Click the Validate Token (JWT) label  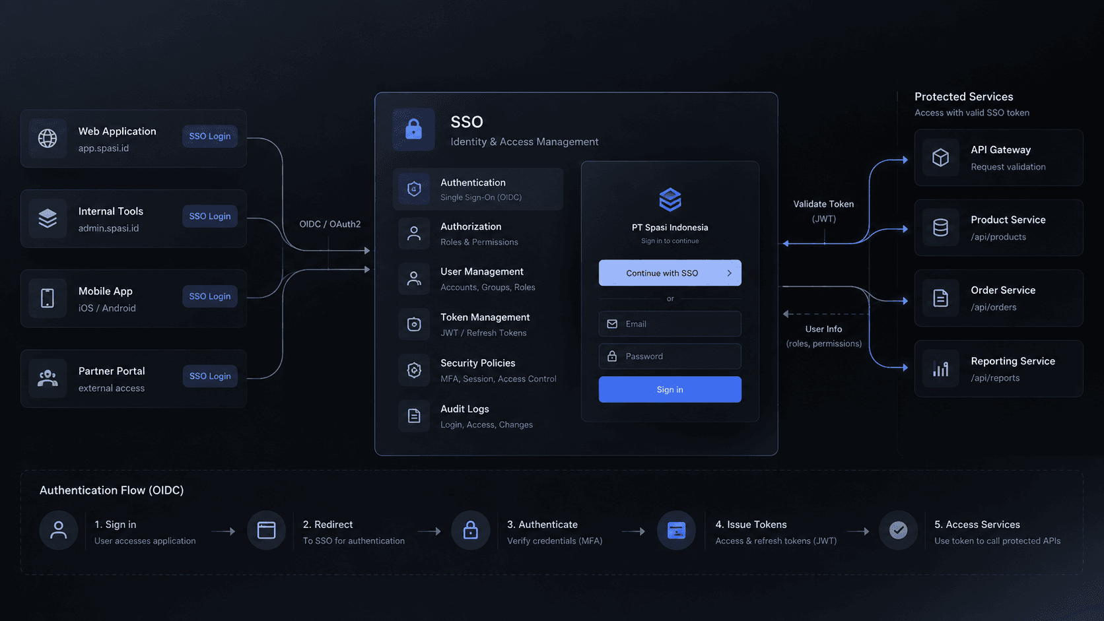click(823, 211)
